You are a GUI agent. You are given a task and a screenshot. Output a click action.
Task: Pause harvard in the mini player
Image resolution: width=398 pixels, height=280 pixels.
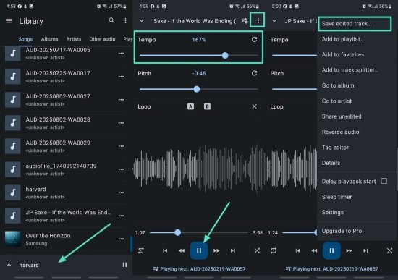124,265
